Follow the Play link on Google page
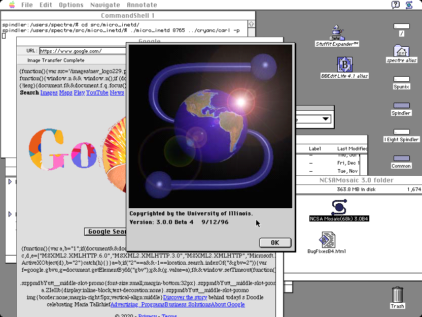The width and height of the screenshot is (422, 317). pos(79,92)
